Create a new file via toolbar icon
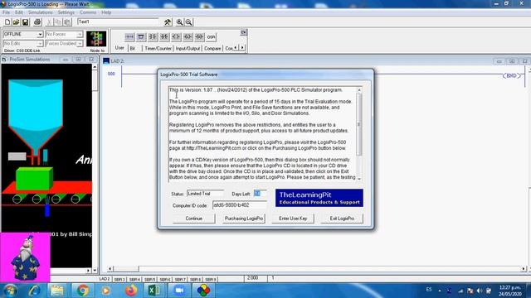This screenshot has height=298, width=531. [x=7, y=22]
